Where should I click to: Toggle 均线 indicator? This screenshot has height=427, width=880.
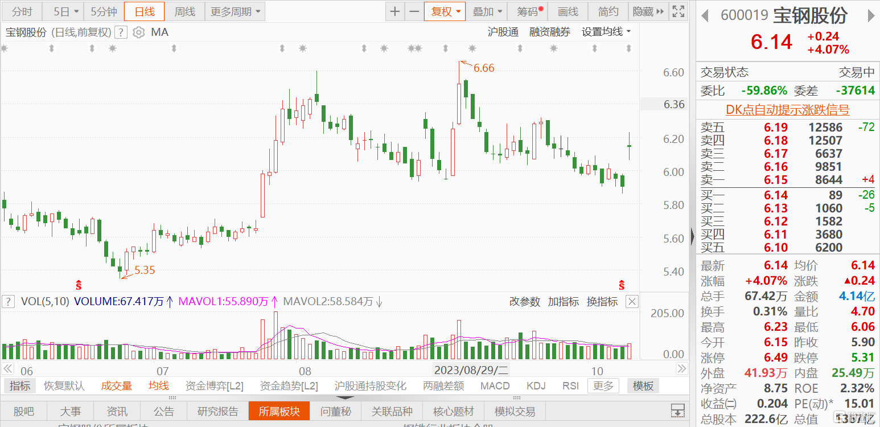(x=159, y=386)
